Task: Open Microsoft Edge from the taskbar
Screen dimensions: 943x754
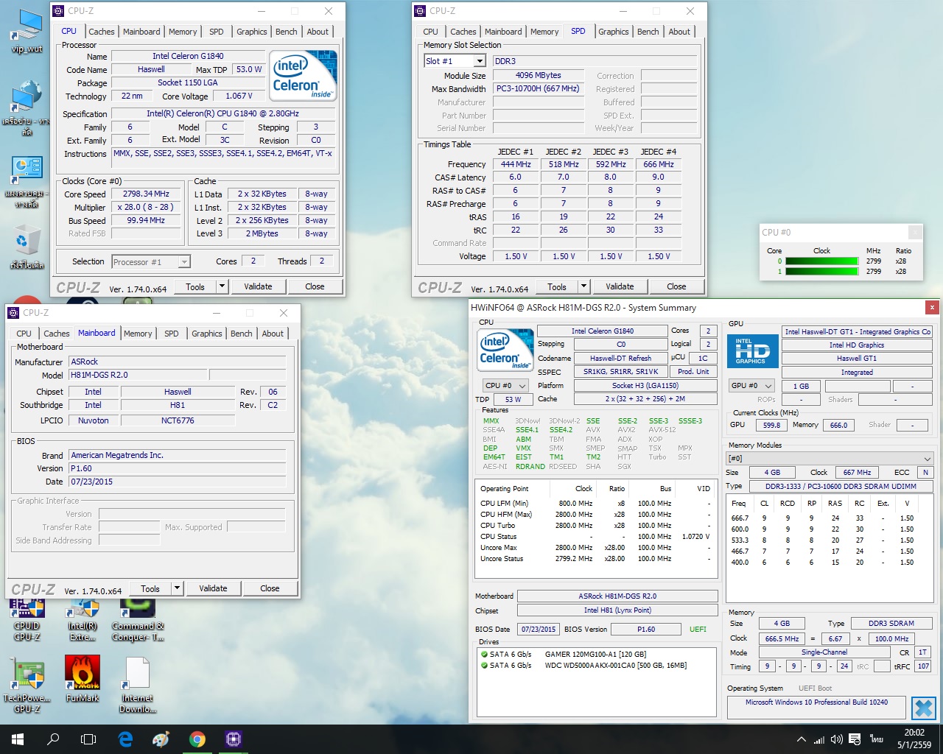Action: (125, 739)
